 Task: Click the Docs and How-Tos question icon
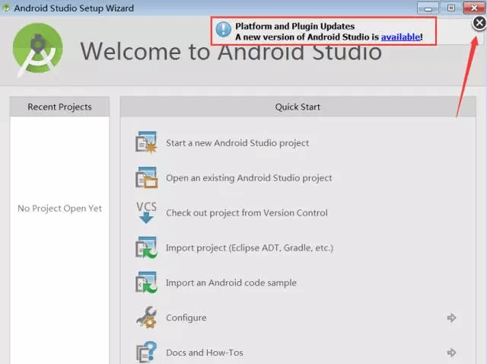pyautogui.click(x=146, y=352)
